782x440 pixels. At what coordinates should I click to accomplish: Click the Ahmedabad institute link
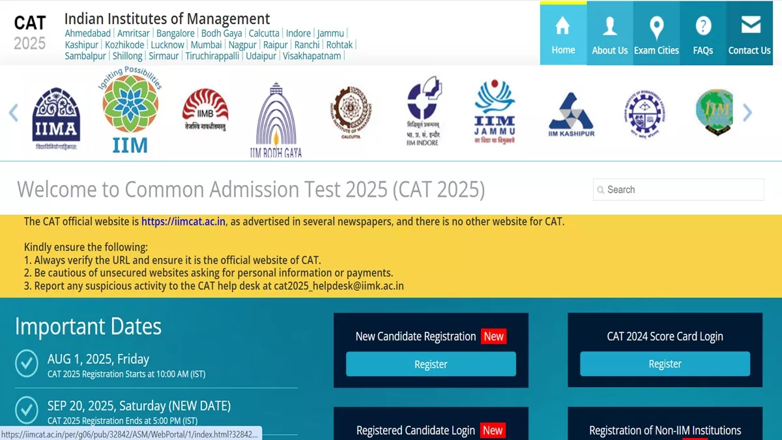pos(88,33)
